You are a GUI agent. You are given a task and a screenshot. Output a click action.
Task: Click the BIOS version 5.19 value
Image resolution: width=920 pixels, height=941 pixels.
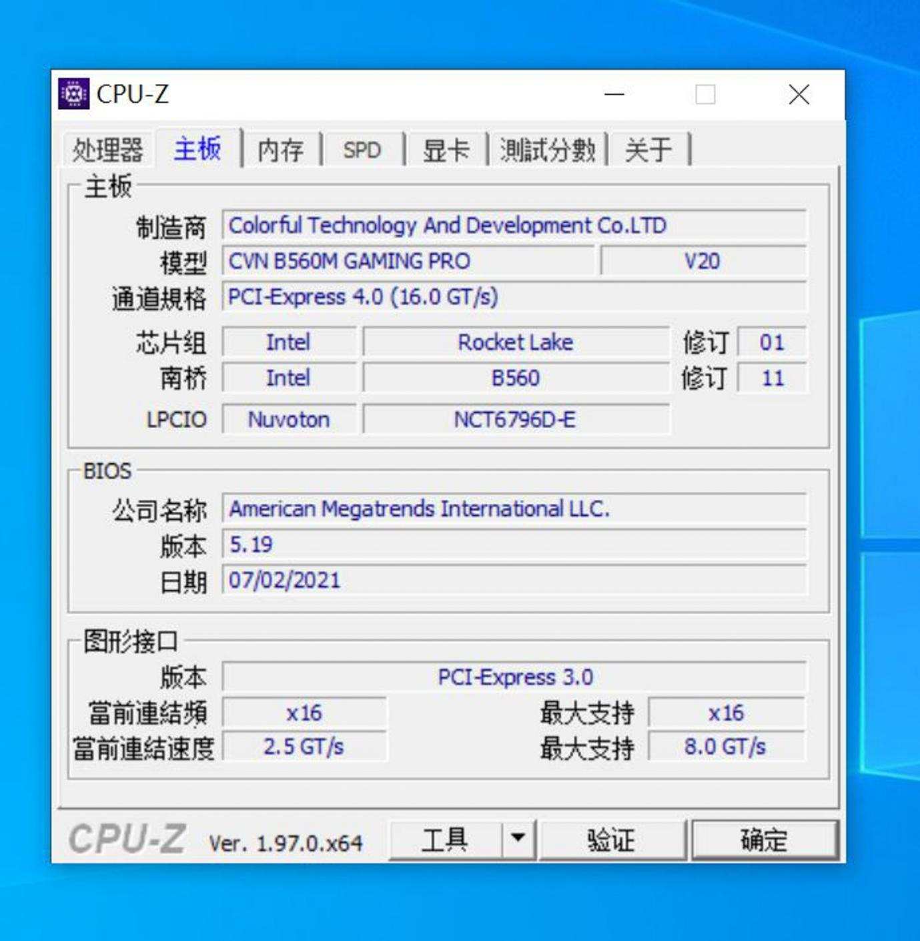pyautogui.click(x=514, y=545)
